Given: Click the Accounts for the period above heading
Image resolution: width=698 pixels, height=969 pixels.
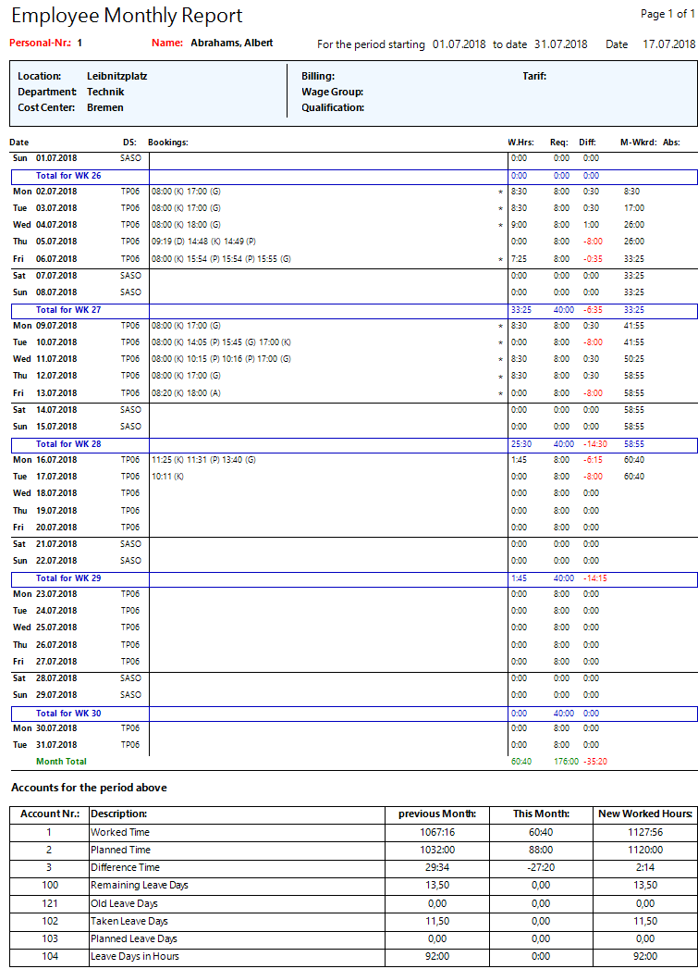Looking at the screenshot, I should [89, 788].
